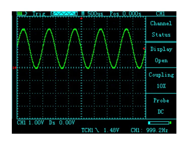Click the red horizontal trigger position marker
The height and width of the screenshot is (143, 189).
tap(81, 18)
